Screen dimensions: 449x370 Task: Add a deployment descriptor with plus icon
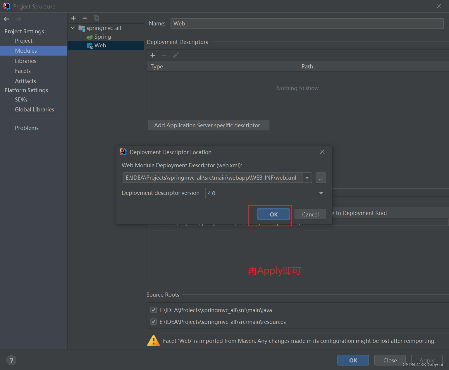(153, 55)
